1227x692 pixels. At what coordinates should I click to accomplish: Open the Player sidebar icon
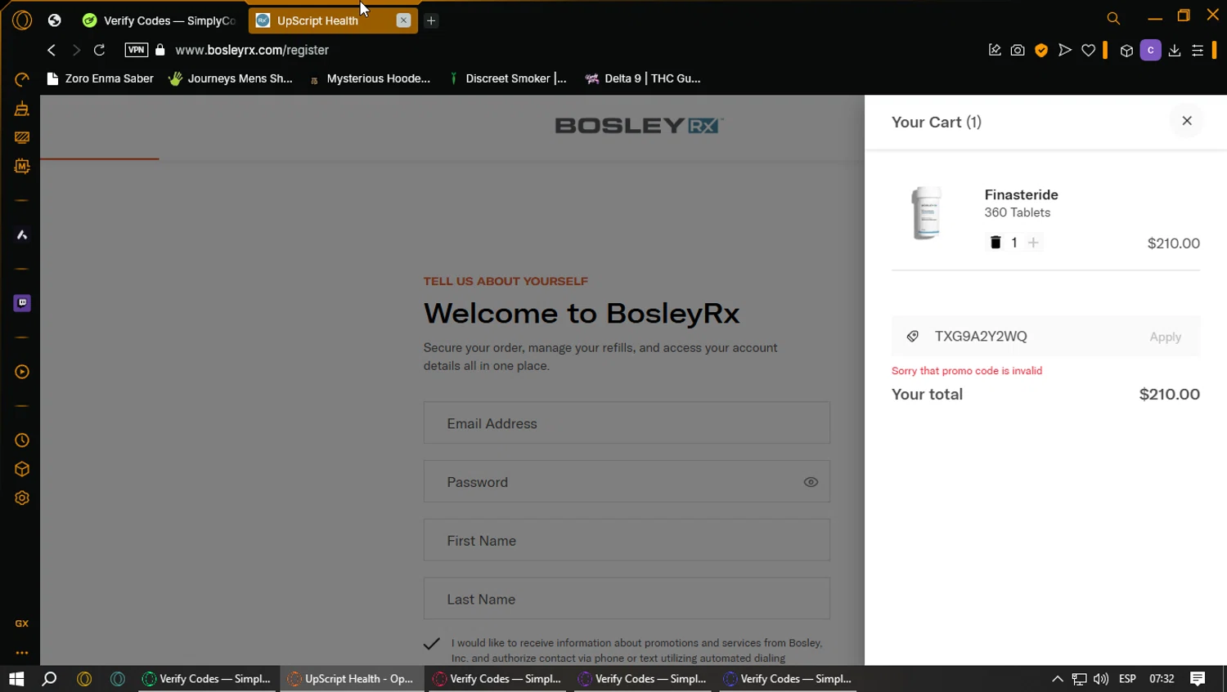point(22,372)
